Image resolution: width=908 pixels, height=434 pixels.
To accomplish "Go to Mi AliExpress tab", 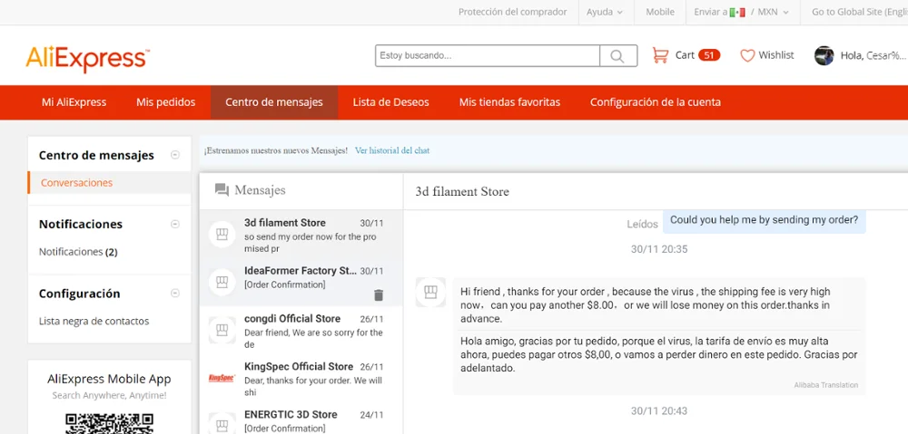I will 74,102.
